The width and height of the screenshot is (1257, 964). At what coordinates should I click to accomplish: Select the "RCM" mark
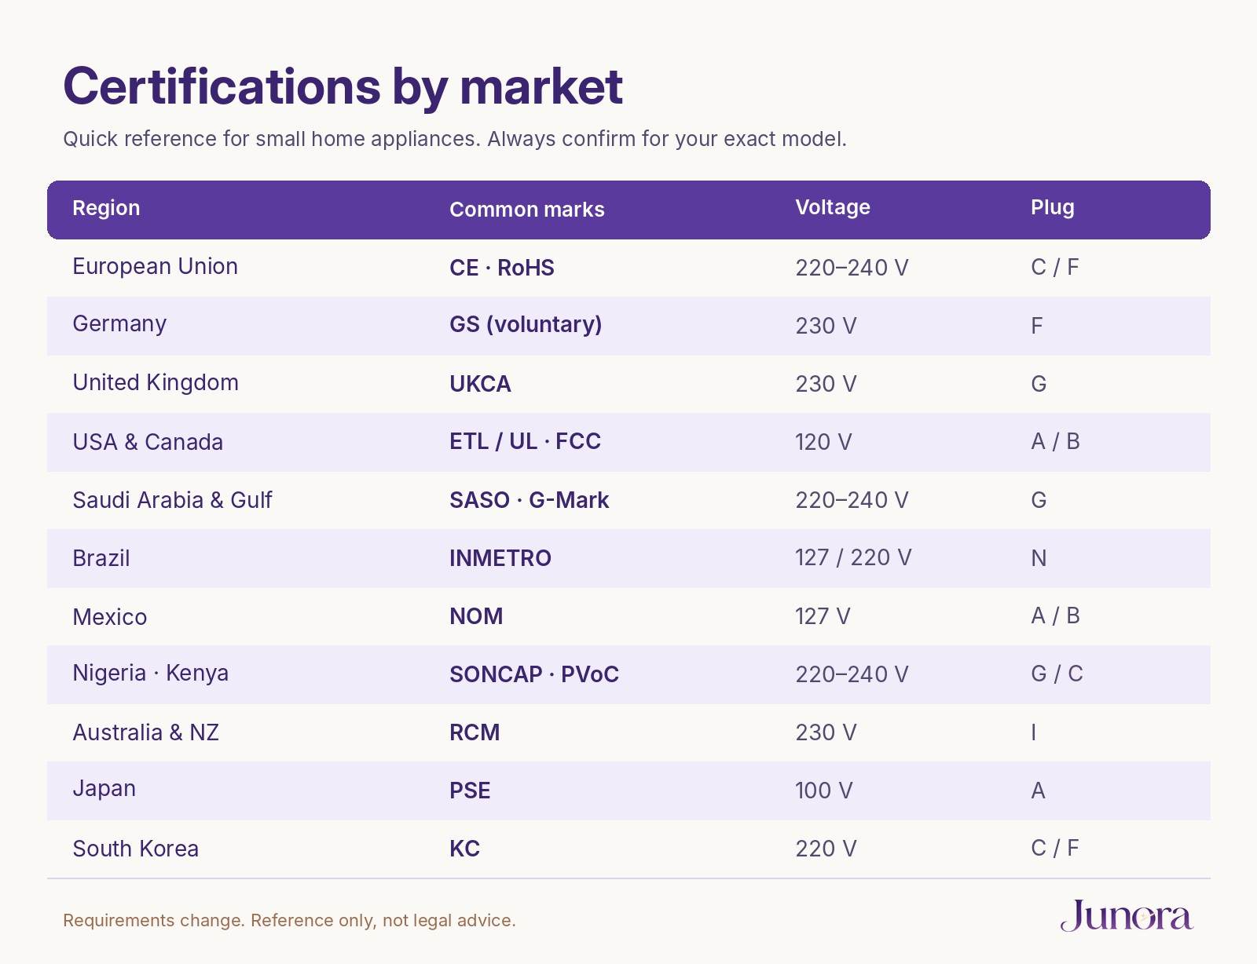click(x=475, y=732)
